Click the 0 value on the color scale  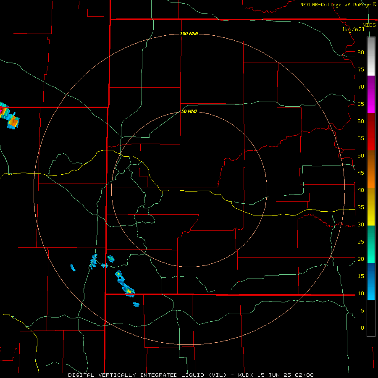[362, 328]
